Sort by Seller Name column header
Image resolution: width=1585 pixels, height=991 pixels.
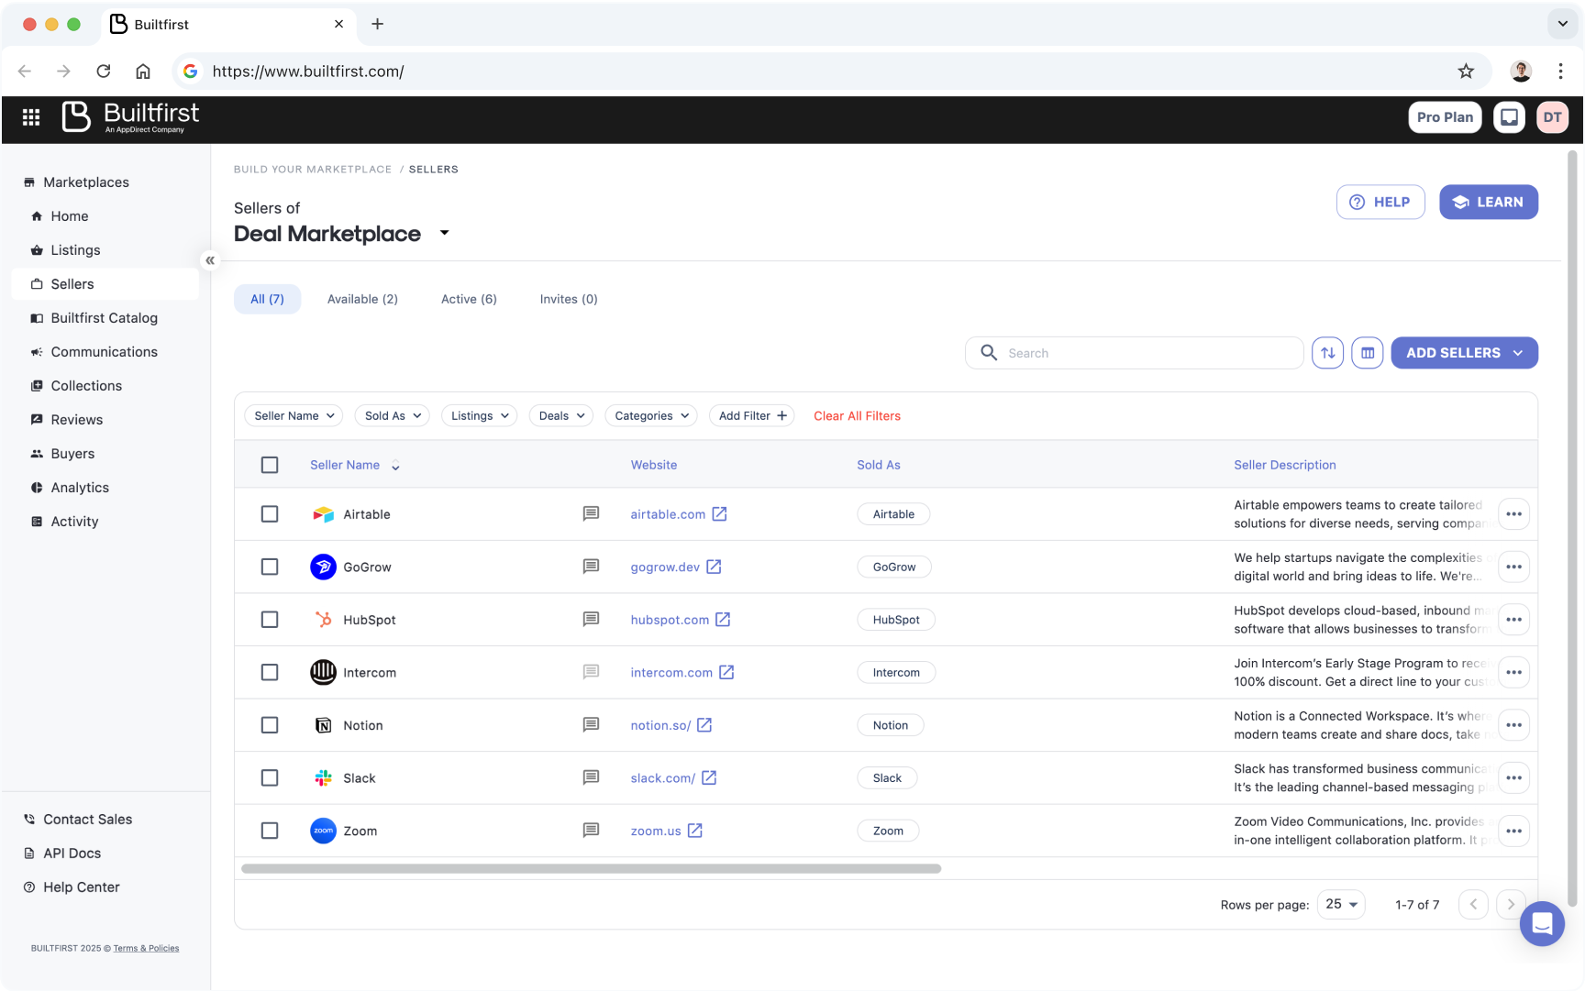point(354,465)
